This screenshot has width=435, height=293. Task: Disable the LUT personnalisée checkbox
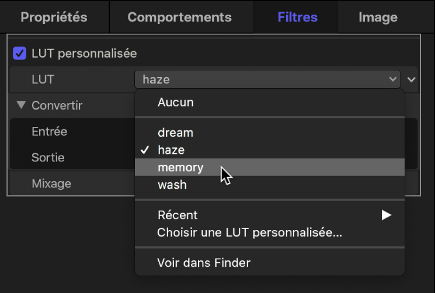tap(20, 54)
